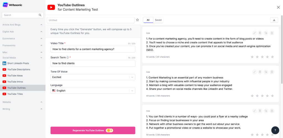Screen dimensions: 283x138
Task: Click into the Video Title field
Action: click(x=93, y=49)
